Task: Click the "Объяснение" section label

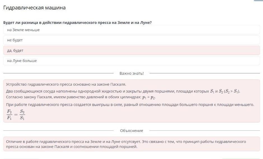Action: (x=131, y=131)
